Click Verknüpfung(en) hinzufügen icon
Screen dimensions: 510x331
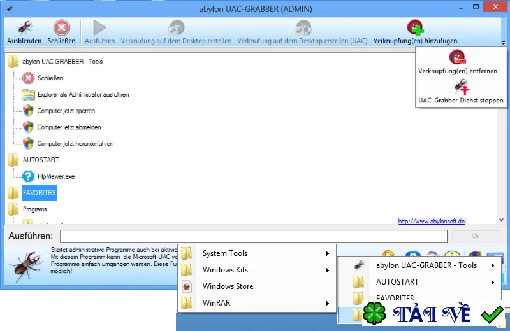pyautogui.click(x=416, y=27)
